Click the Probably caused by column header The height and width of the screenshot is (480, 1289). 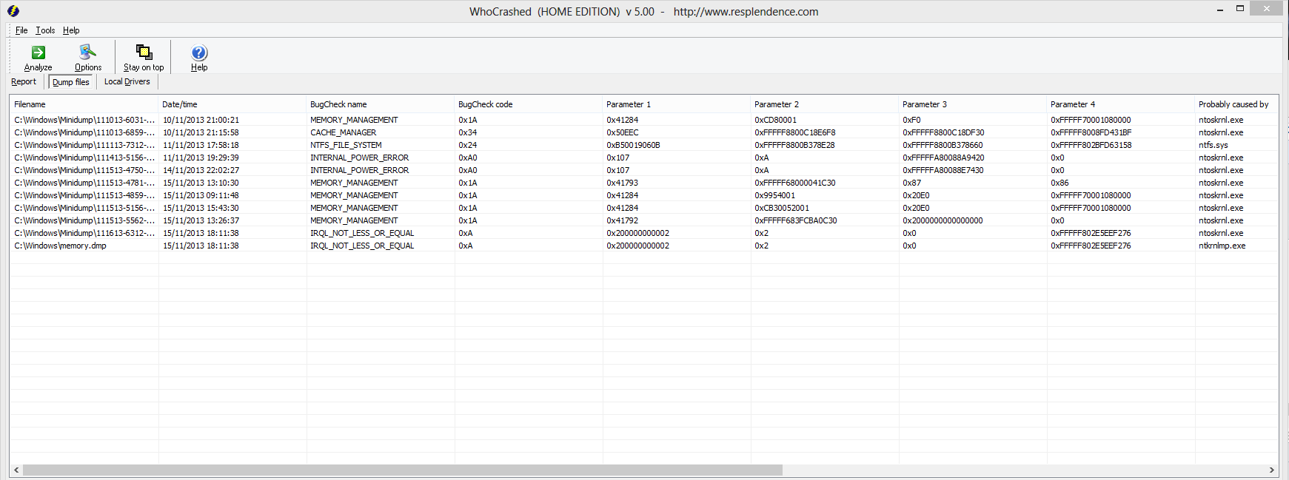[x=1233, y=104]
